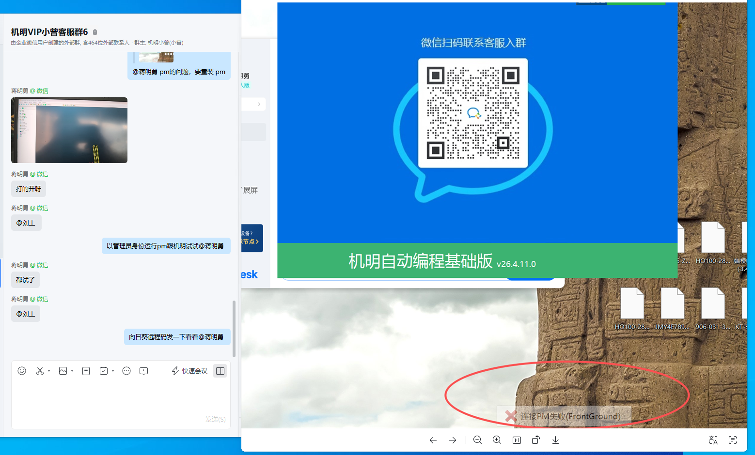Toggle the chat sidebar panel icon

(x=220, y=371)
